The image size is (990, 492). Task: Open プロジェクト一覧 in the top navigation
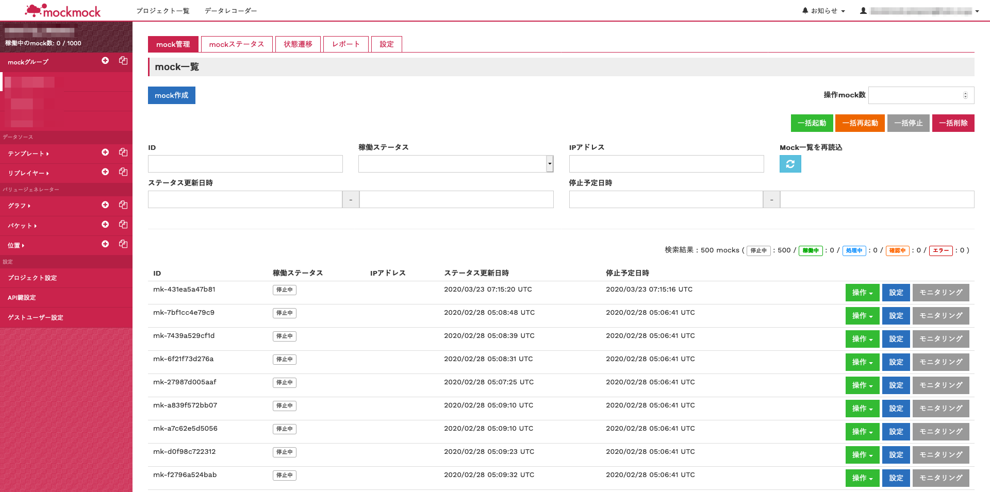[162, 10]
